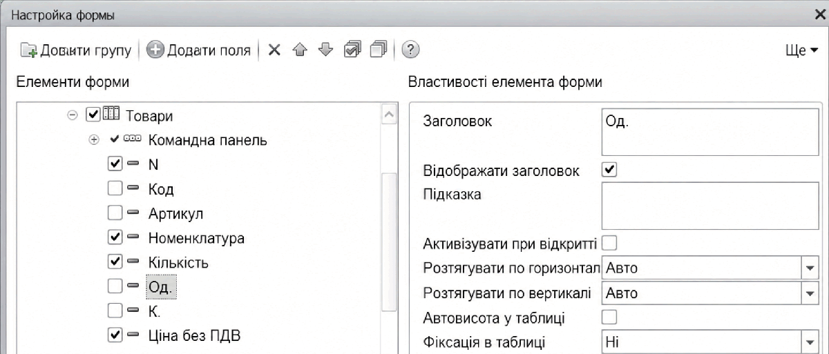Image resolution: width=829 pixels, height=354 pixels.
Task: Click the check all elements icon
Action: point(352,50)
